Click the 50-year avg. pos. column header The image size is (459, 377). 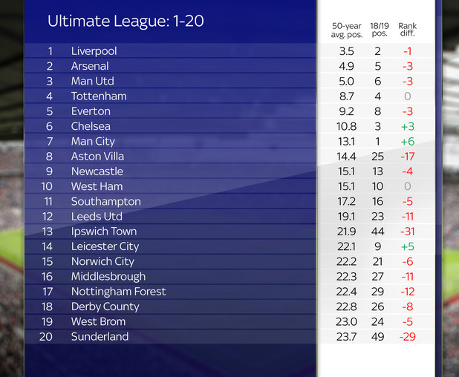pyautogui.click(x=347, y=30)
